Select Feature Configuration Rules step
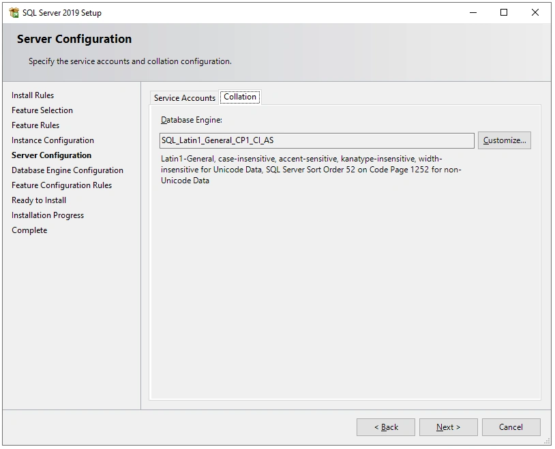 click(x=61, y=185)
